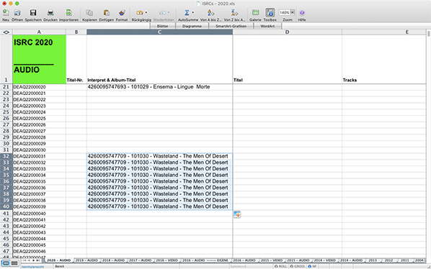The width and height of the screenshot is (431, 269).
Task: Select cell DEAQ22000040
Action: point(39,214)
